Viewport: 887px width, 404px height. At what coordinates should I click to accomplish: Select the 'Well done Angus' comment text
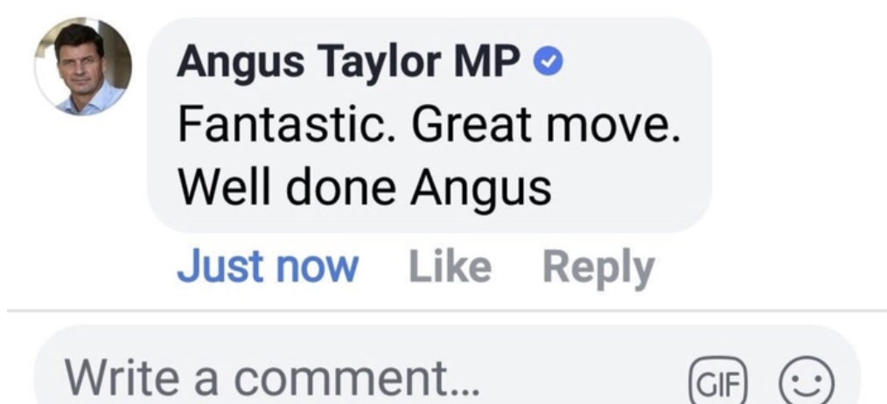click(365, 188)
